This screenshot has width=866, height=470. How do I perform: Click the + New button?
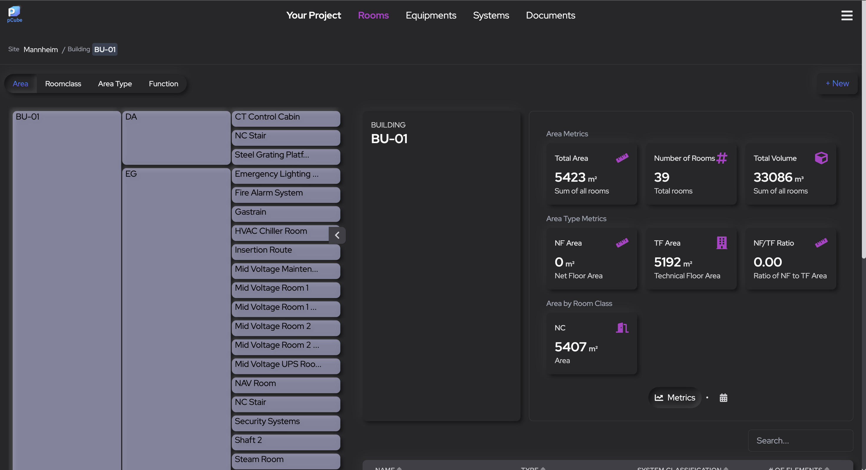coord(837,83)
